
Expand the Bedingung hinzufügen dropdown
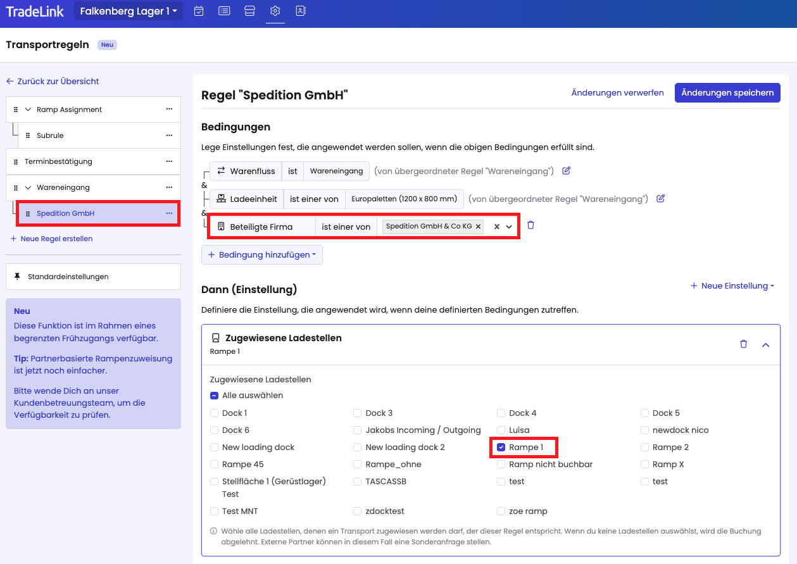coord(261,255)
